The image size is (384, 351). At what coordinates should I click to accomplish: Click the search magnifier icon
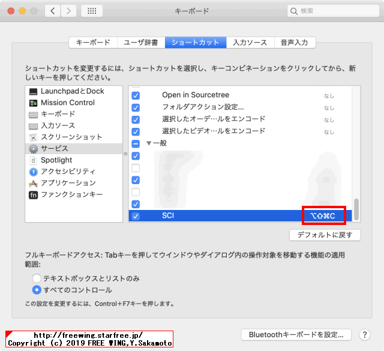[x=293, y=11]
